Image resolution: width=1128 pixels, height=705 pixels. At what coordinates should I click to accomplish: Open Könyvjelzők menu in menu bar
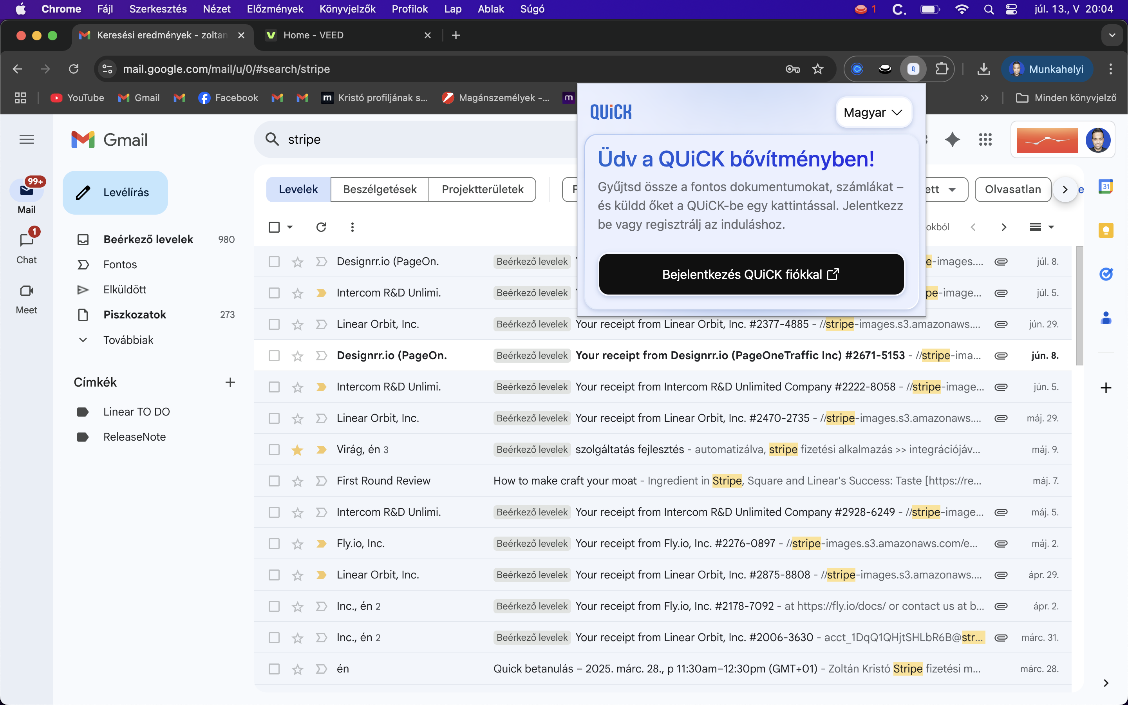click(347, 9)
